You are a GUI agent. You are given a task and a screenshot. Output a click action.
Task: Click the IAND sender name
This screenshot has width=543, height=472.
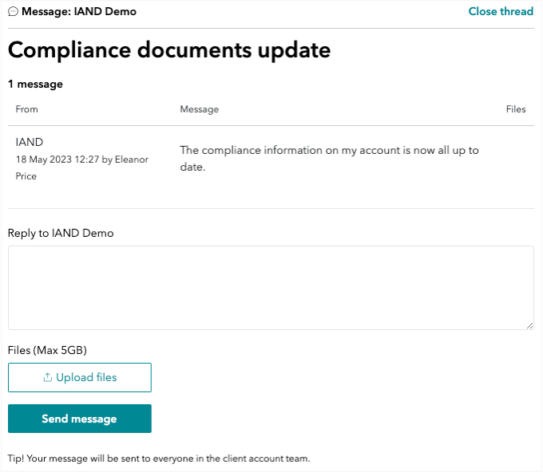(30, 142)
